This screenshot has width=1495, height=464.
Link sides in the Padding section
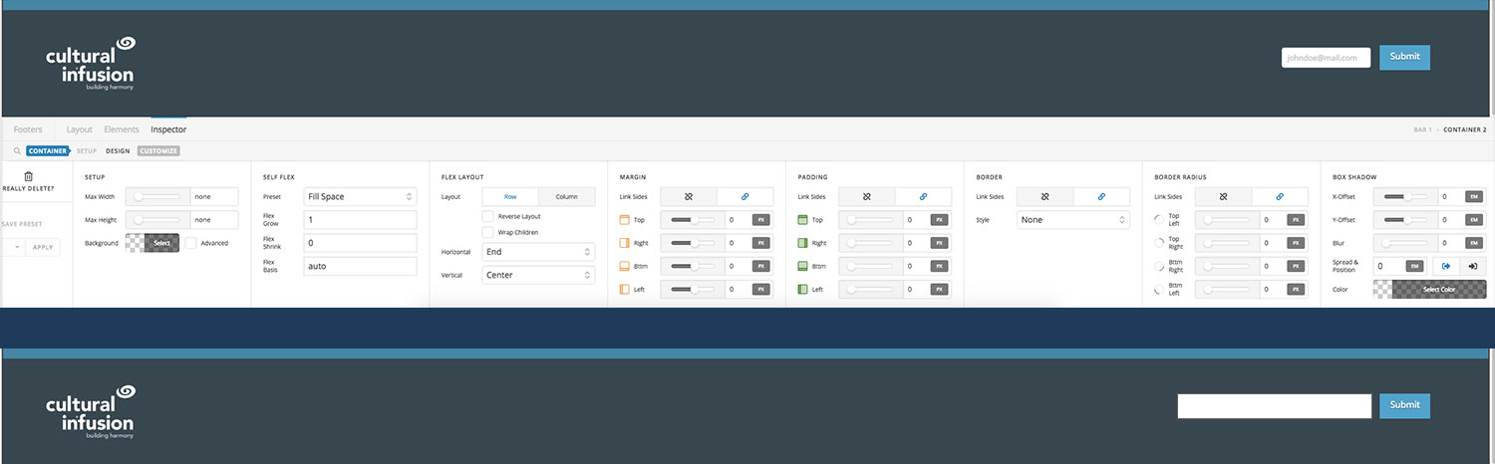point(923,197)
